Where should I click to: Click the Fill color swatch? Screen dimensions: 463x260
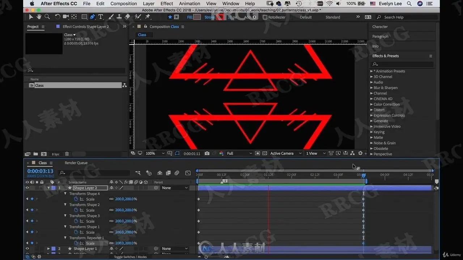pyautogui.click(x=197, y=17)
